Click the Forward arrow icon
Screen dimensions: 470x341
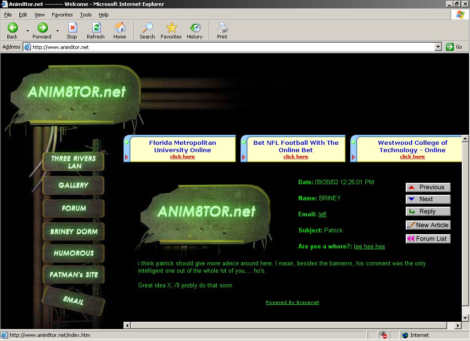[x=43, y=27]
